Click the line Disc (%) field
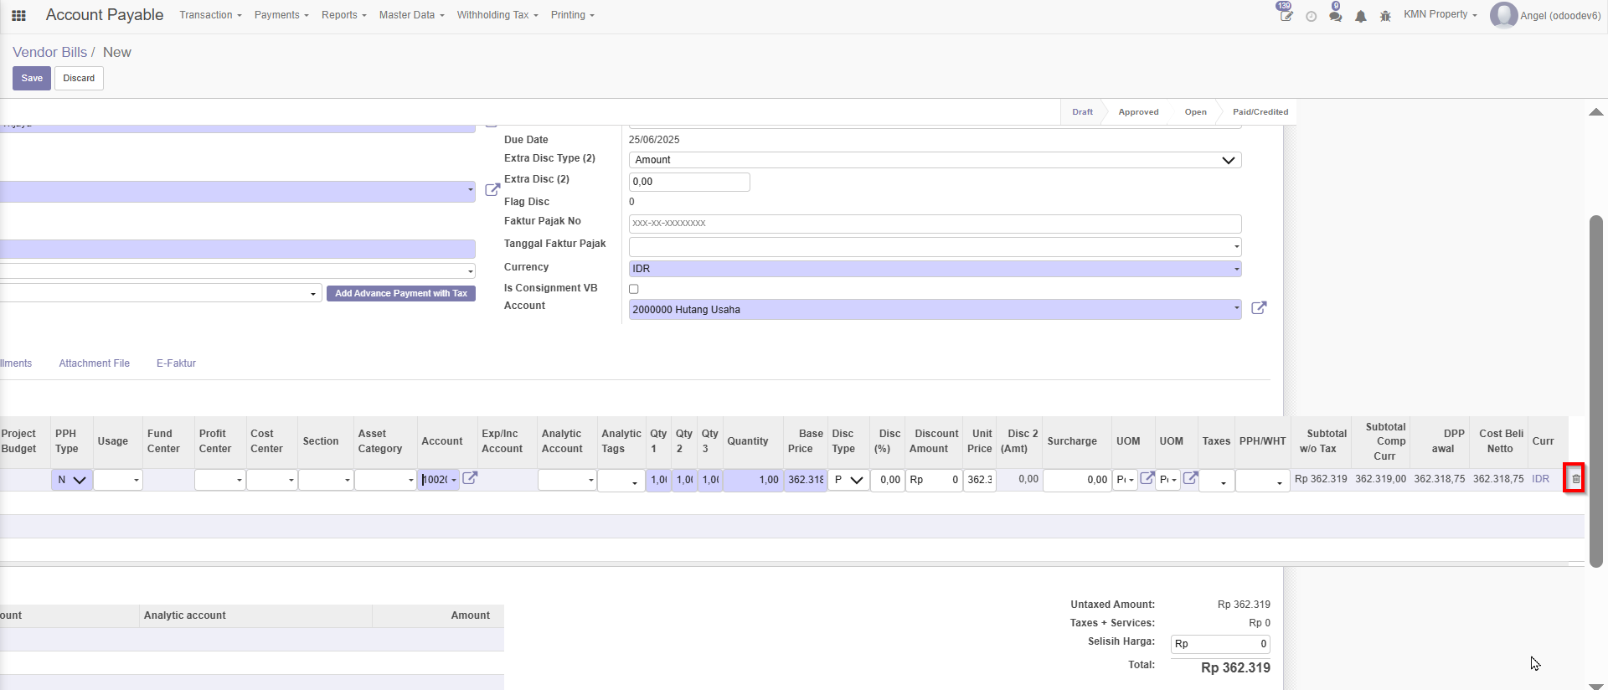Image resolution: width=1608 pixels, height=690 pixels. click(x=887, y=480)
